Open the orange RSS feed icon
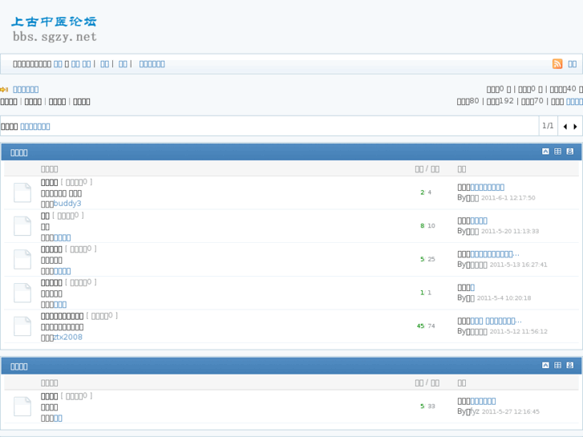 click(x=557, y=64)
